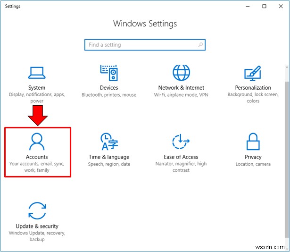
Task: Click the Ease of Access label
Action: tap(181, 157)
